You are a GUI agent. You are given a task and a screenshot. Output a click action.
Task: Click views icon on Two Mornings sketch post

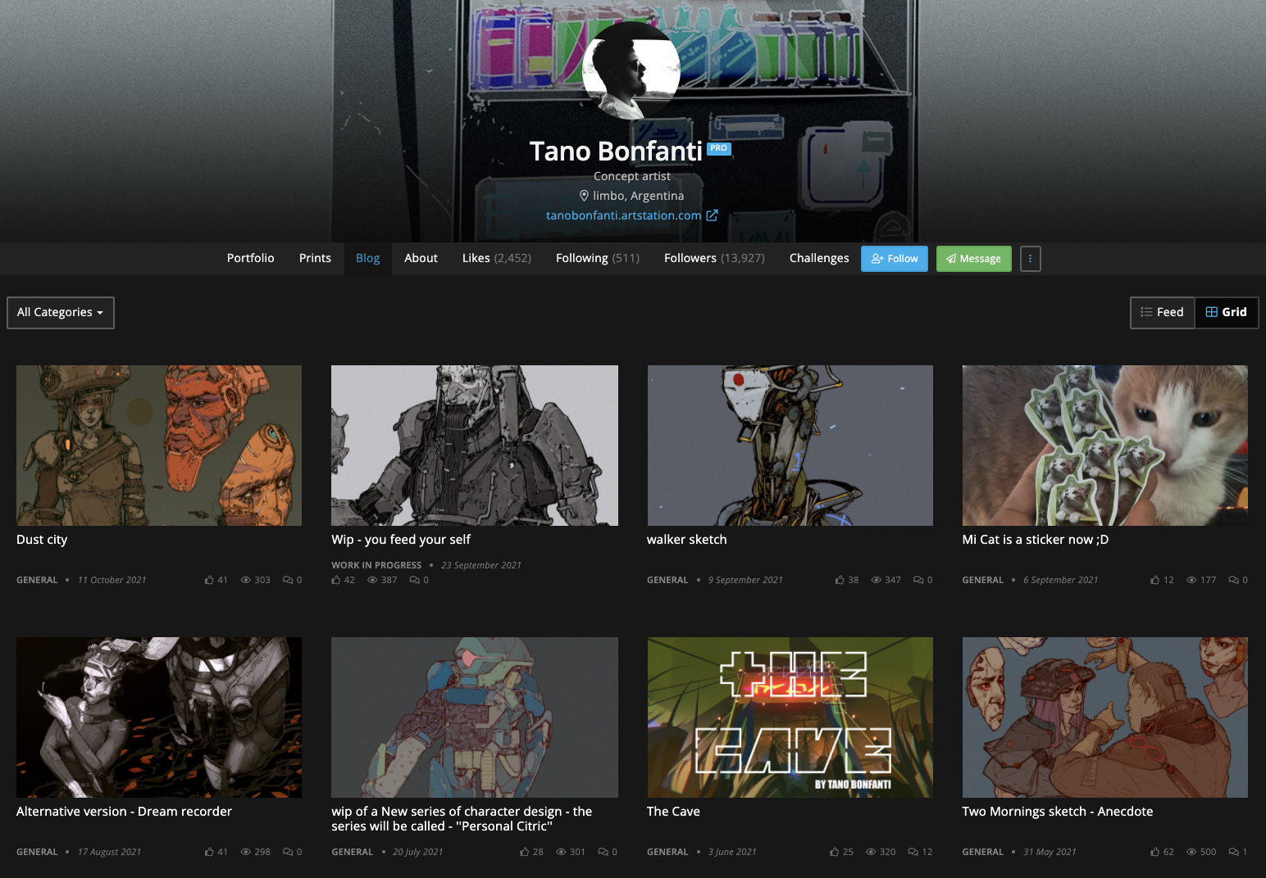pos(1191,852)
